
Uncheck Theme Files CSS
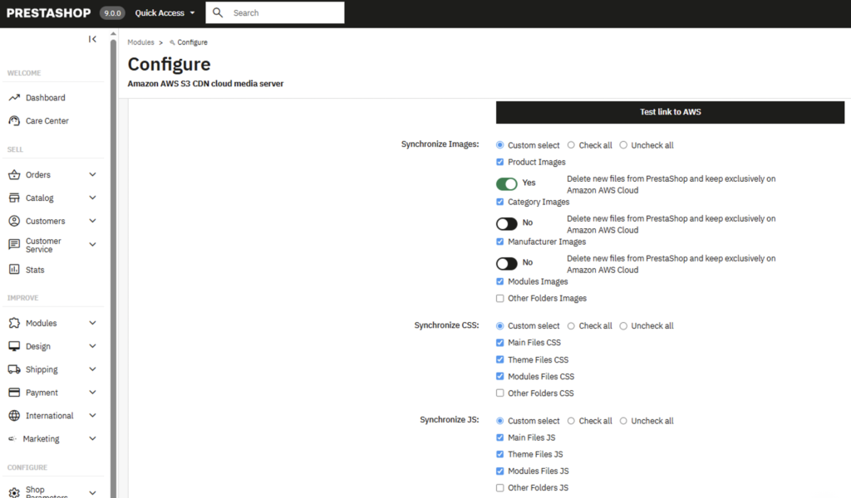tap(499, 359)
